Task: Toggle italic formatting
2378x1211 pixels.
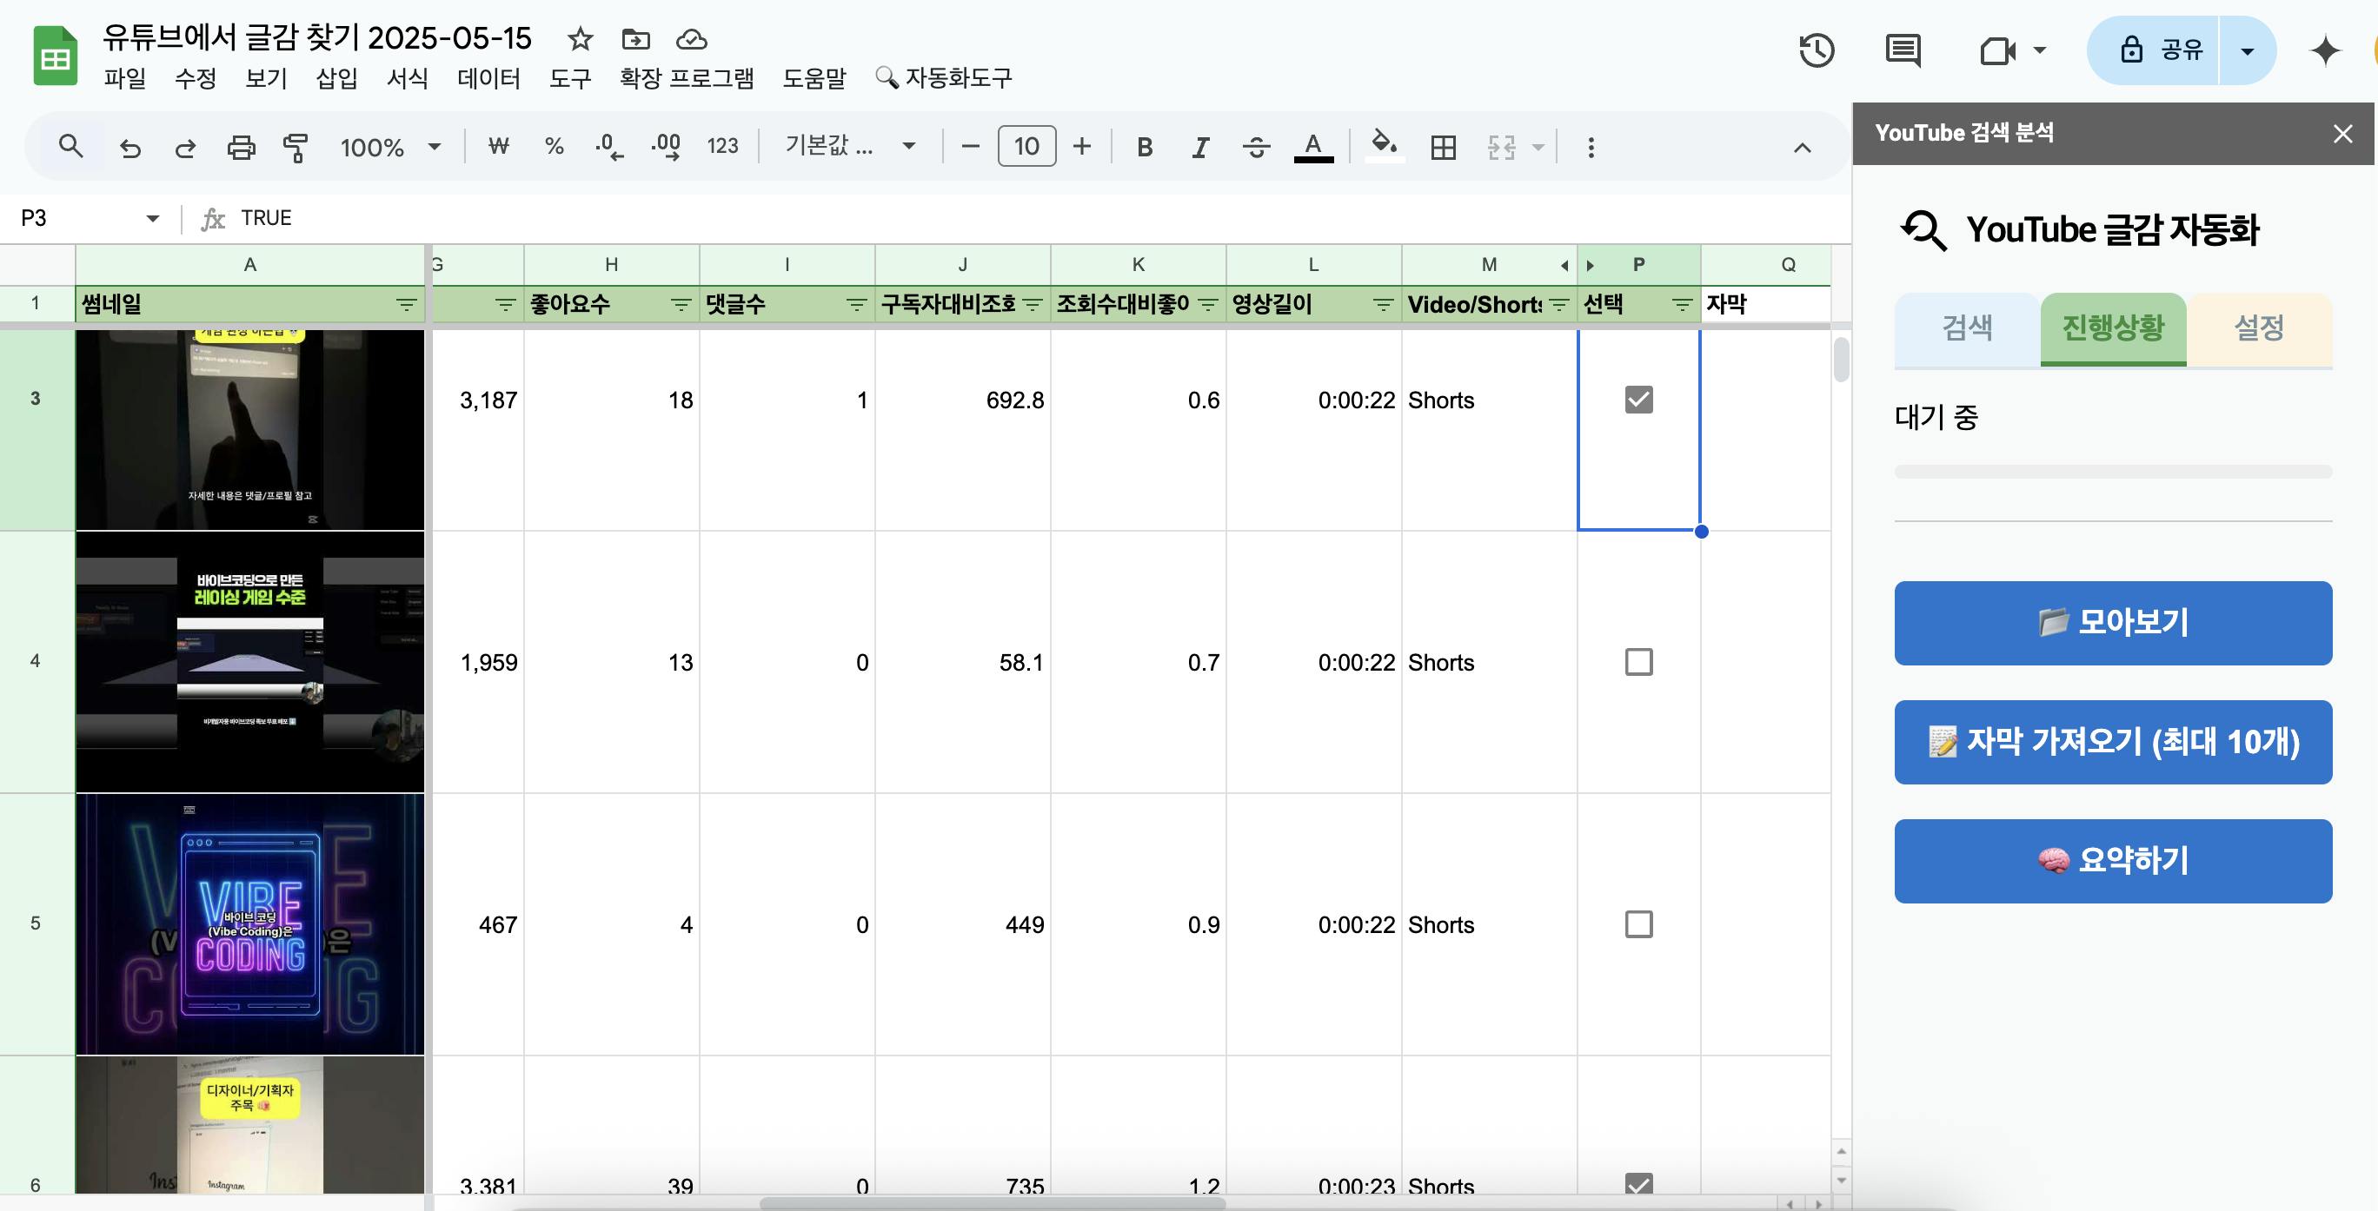Action: coord(1200,147)
